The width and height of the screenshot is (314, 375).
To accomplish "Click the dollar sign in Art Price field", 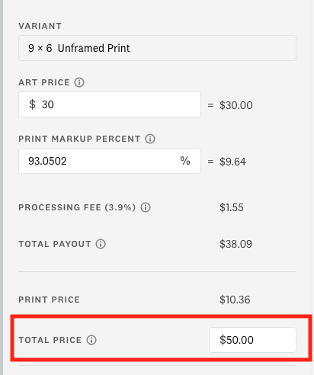I will [32, 104].
